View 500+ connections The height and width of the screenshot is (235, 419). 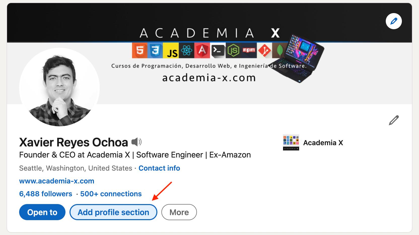(x=111, y=194)
